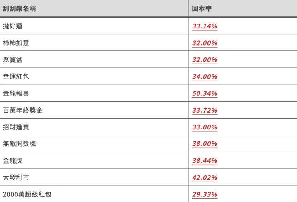The image size is (297, 202).
Task: Open the 50.34% return rate link
Action: pos(205,94)
